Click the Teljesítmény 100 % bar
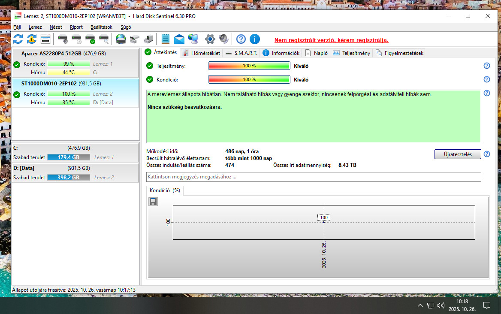Image resolution: width=501 pixels, height=314 pixels. point(249,66)
